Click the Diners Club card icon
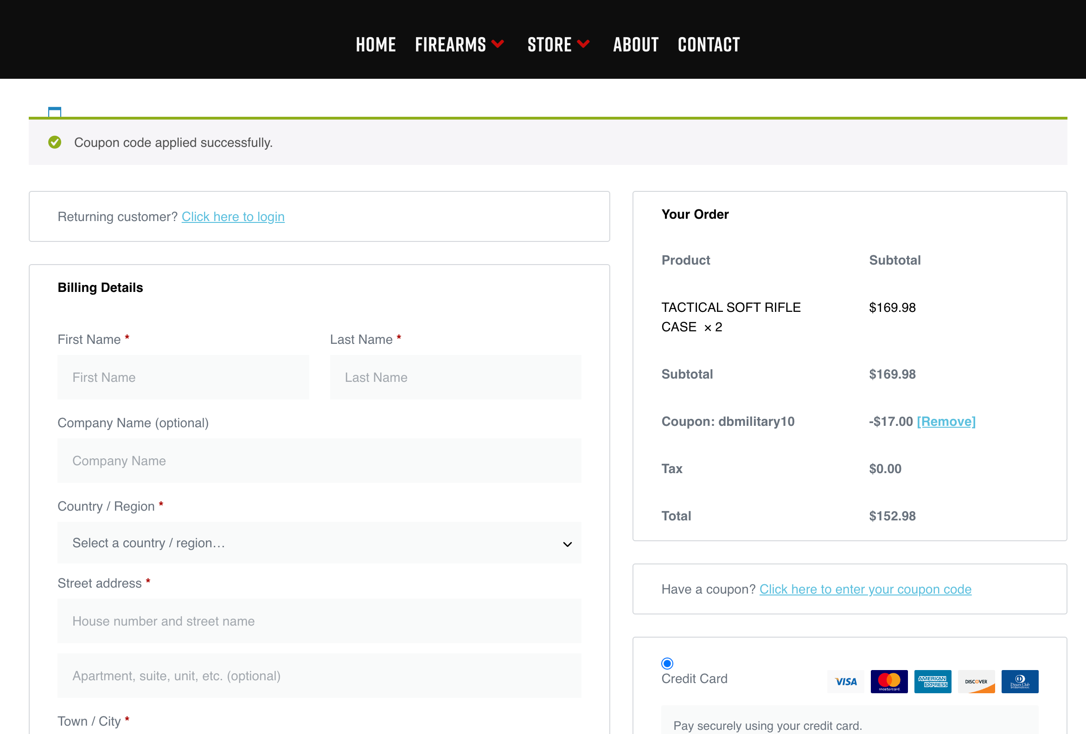Image resolution: width=1086 pixels, height=734 pixels. pyautogui.click(x=1020, y=681)
